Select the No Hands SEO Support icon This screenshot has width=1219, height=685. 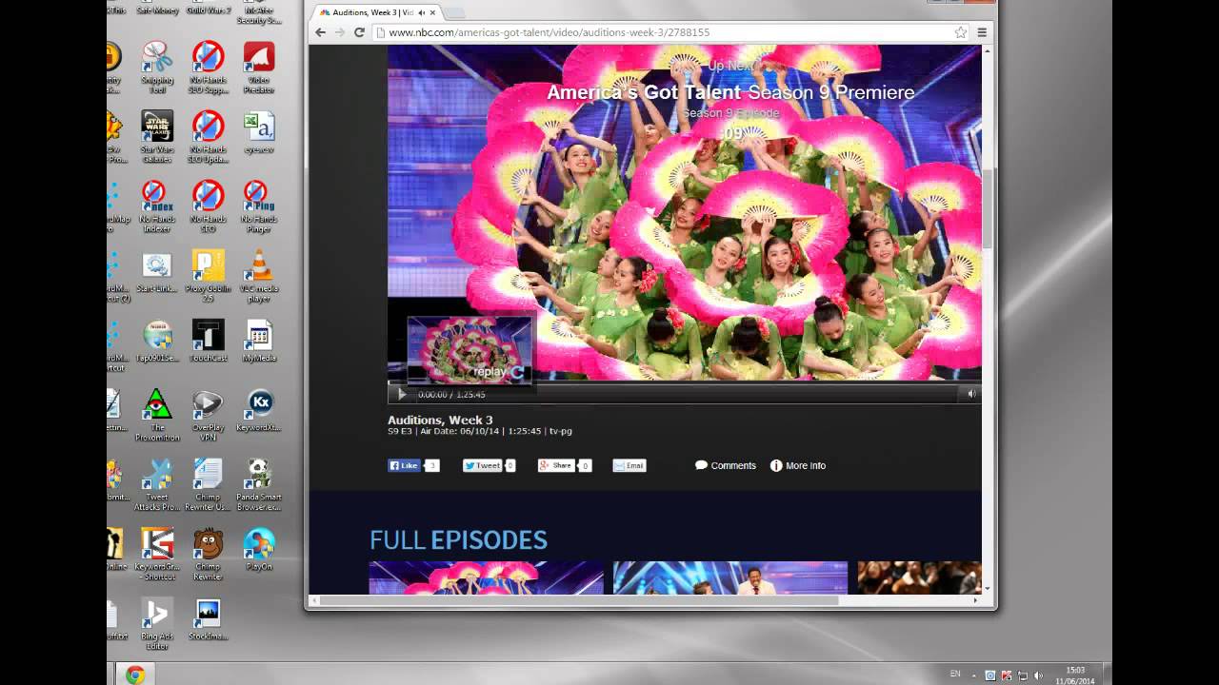point(208,68)
